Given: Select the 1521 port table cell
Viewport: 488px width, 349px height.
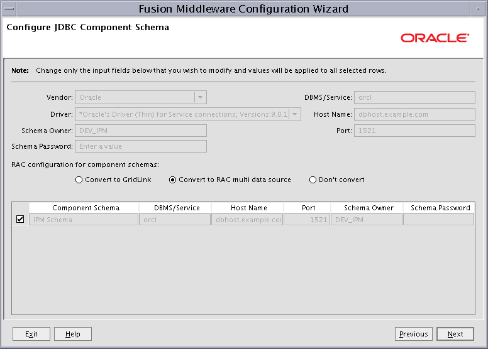Looking at the screenshot, I should [307, 220].
